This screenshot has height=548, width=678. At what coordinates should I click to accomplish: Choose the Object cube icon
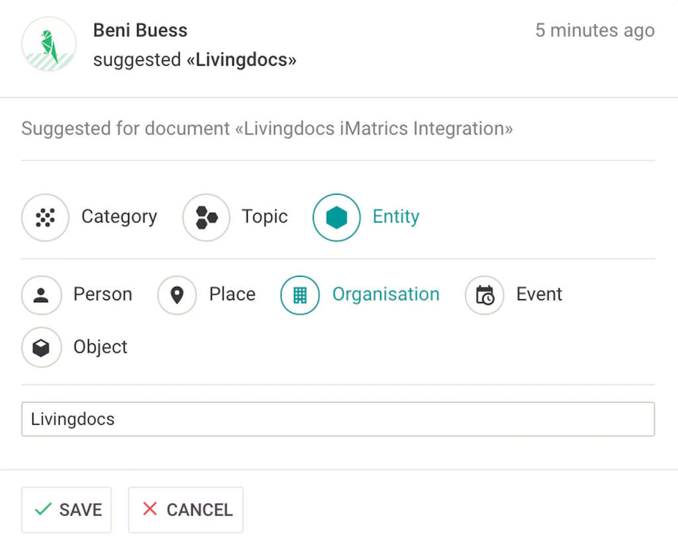(42, 347)
